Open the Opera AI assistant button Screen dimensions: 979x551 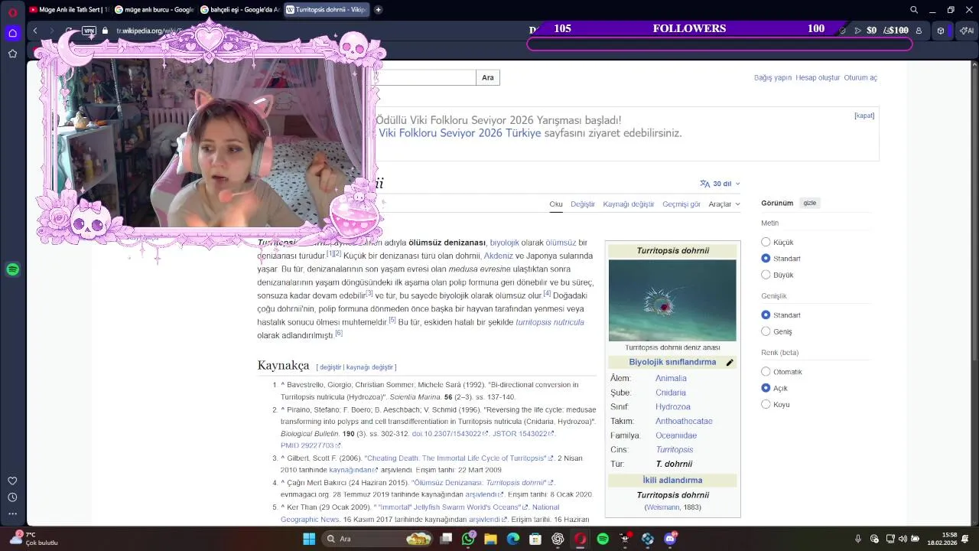click(966, 31)
